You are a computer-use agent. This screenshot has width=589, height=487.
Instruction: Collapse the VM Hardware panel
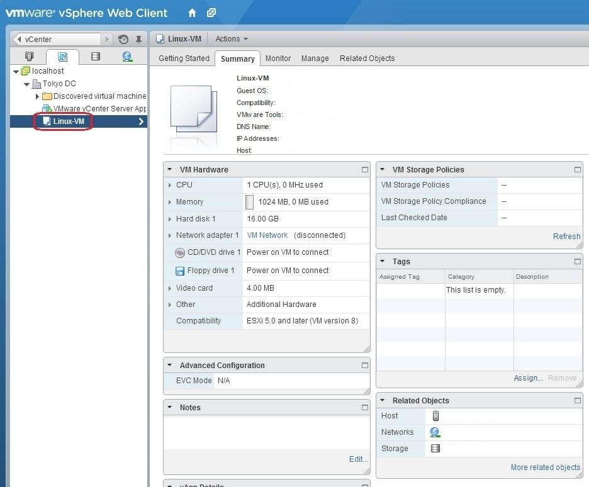170,170
